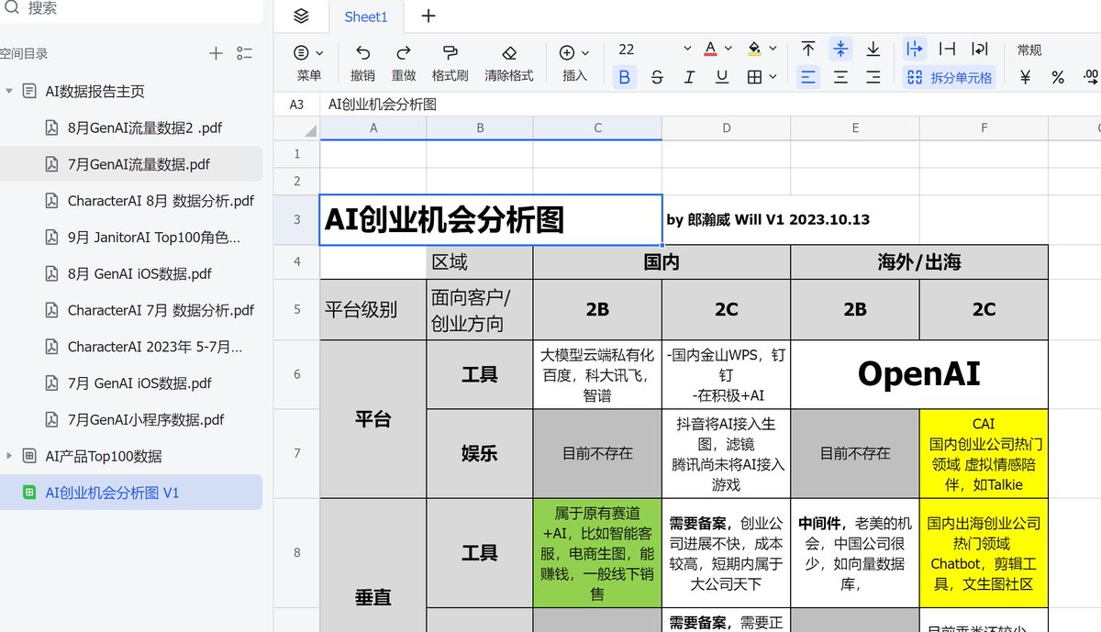This screenshot has width=1101, height=632.
Task: Expand the font color dropdown arrow
Action: tap(728, 49)
